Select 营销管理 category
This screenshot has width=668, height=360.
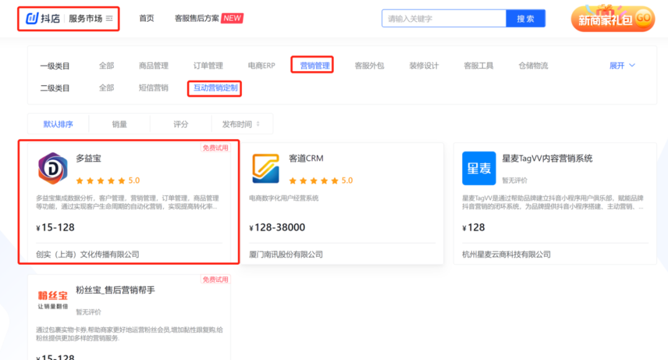coord(315,66)
